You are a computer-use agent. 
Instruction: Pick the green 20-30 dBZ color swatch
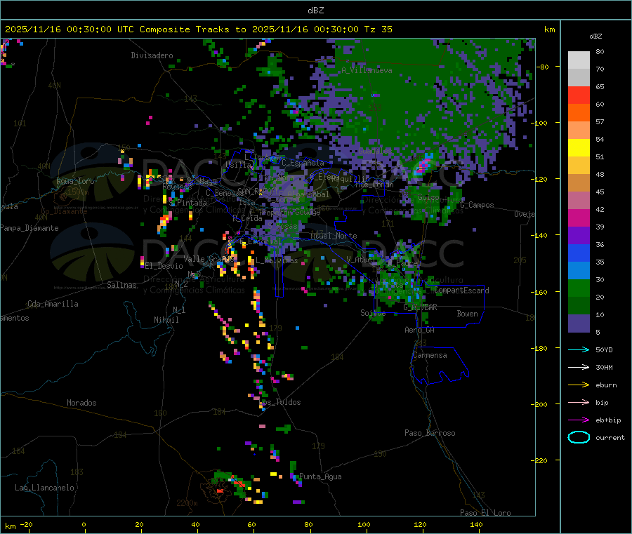click(x=579, y=288)
